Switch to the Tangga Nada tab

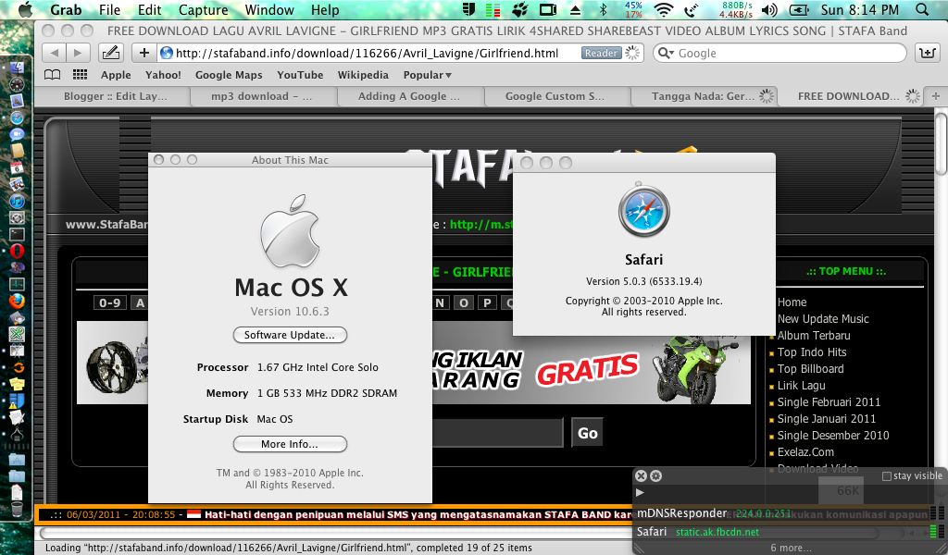704,96
